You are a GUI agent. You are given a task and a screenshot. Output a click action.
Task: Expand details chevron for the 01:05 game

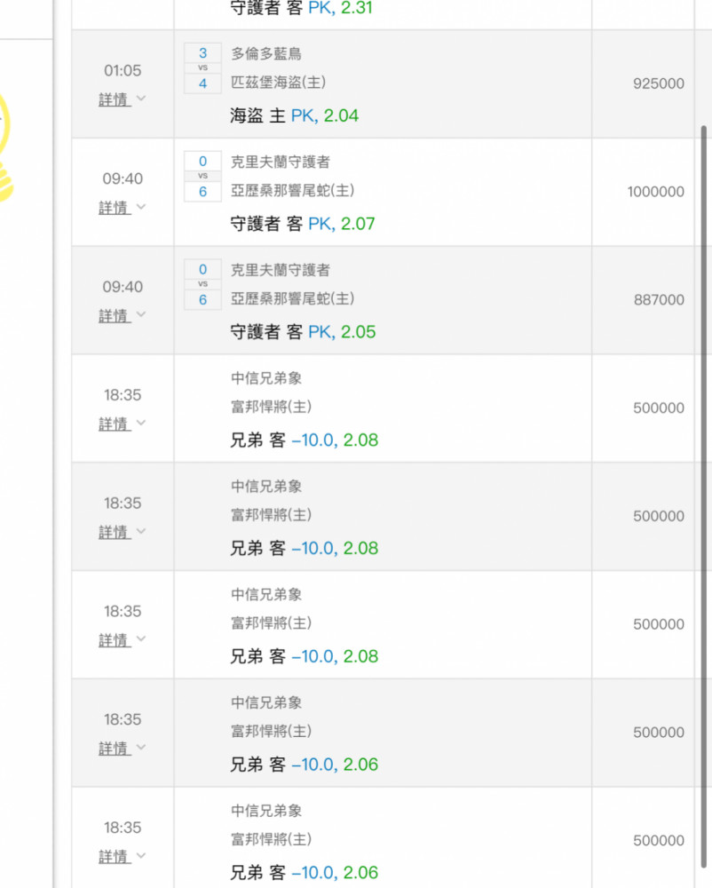pyautogui.click(x=141, y=99)
